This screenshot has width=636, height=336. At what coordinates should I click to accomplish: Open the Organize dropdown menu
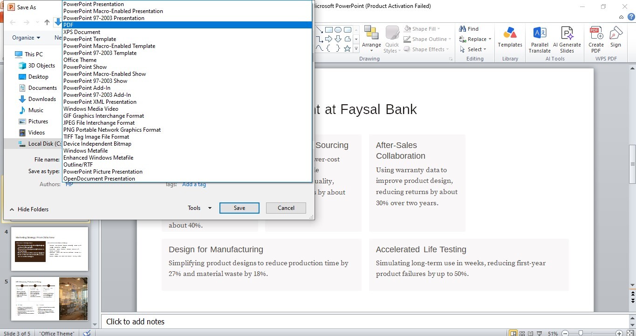click(26, 38)
